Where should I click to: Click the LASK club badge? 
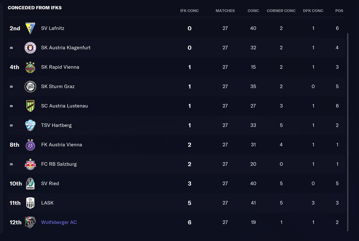[30, 203]
